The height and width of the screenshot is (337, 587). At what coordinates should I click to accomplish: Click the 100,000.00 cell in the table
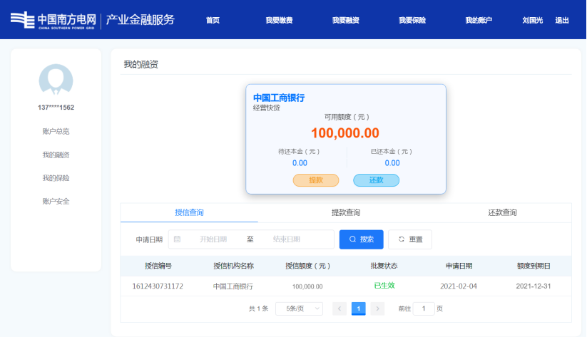click(x=307, y=286)
